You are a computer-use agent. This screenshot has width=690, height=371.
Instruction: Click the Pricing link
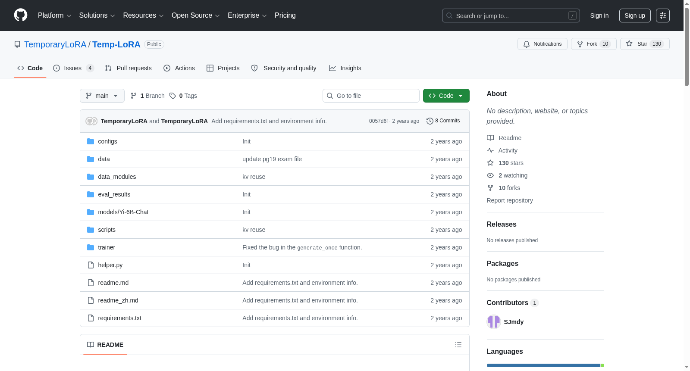pos(285,16)
